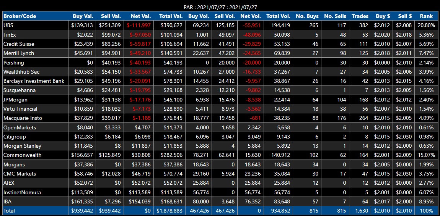
Task: Sort by the Sell Val. column header
Action: 111,16
